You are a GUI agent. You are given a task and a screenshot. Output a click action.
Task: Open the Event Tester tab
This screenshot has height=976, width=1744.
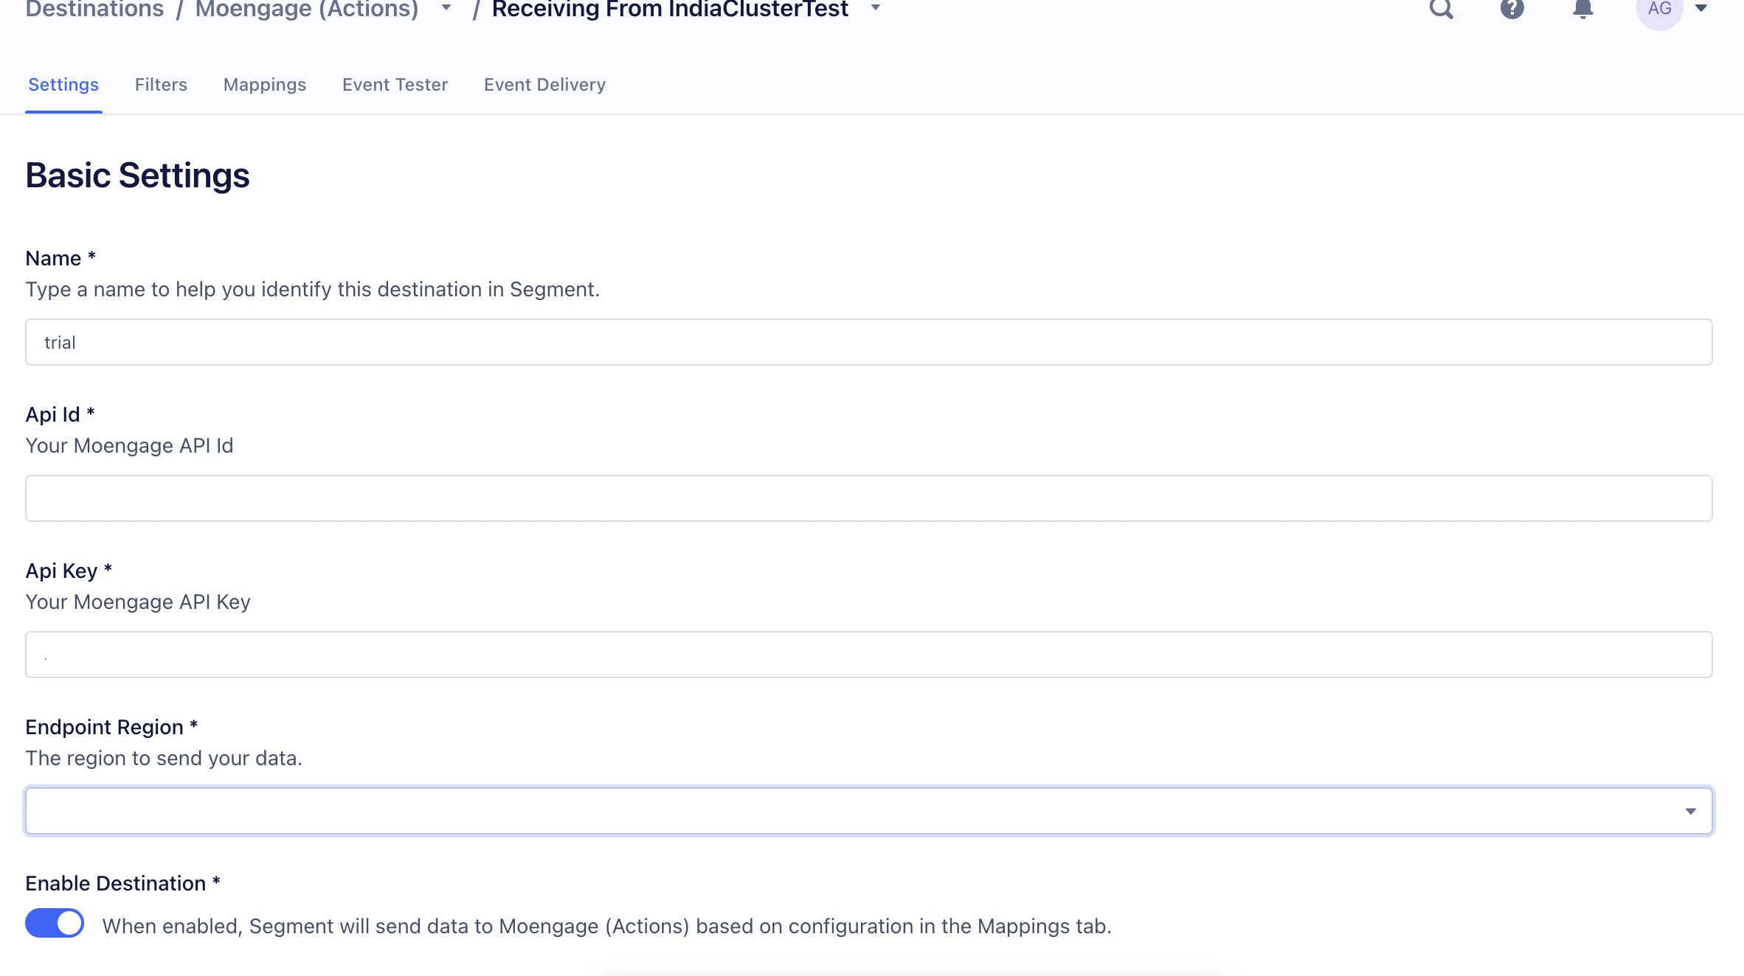click(x=395, y=85)
